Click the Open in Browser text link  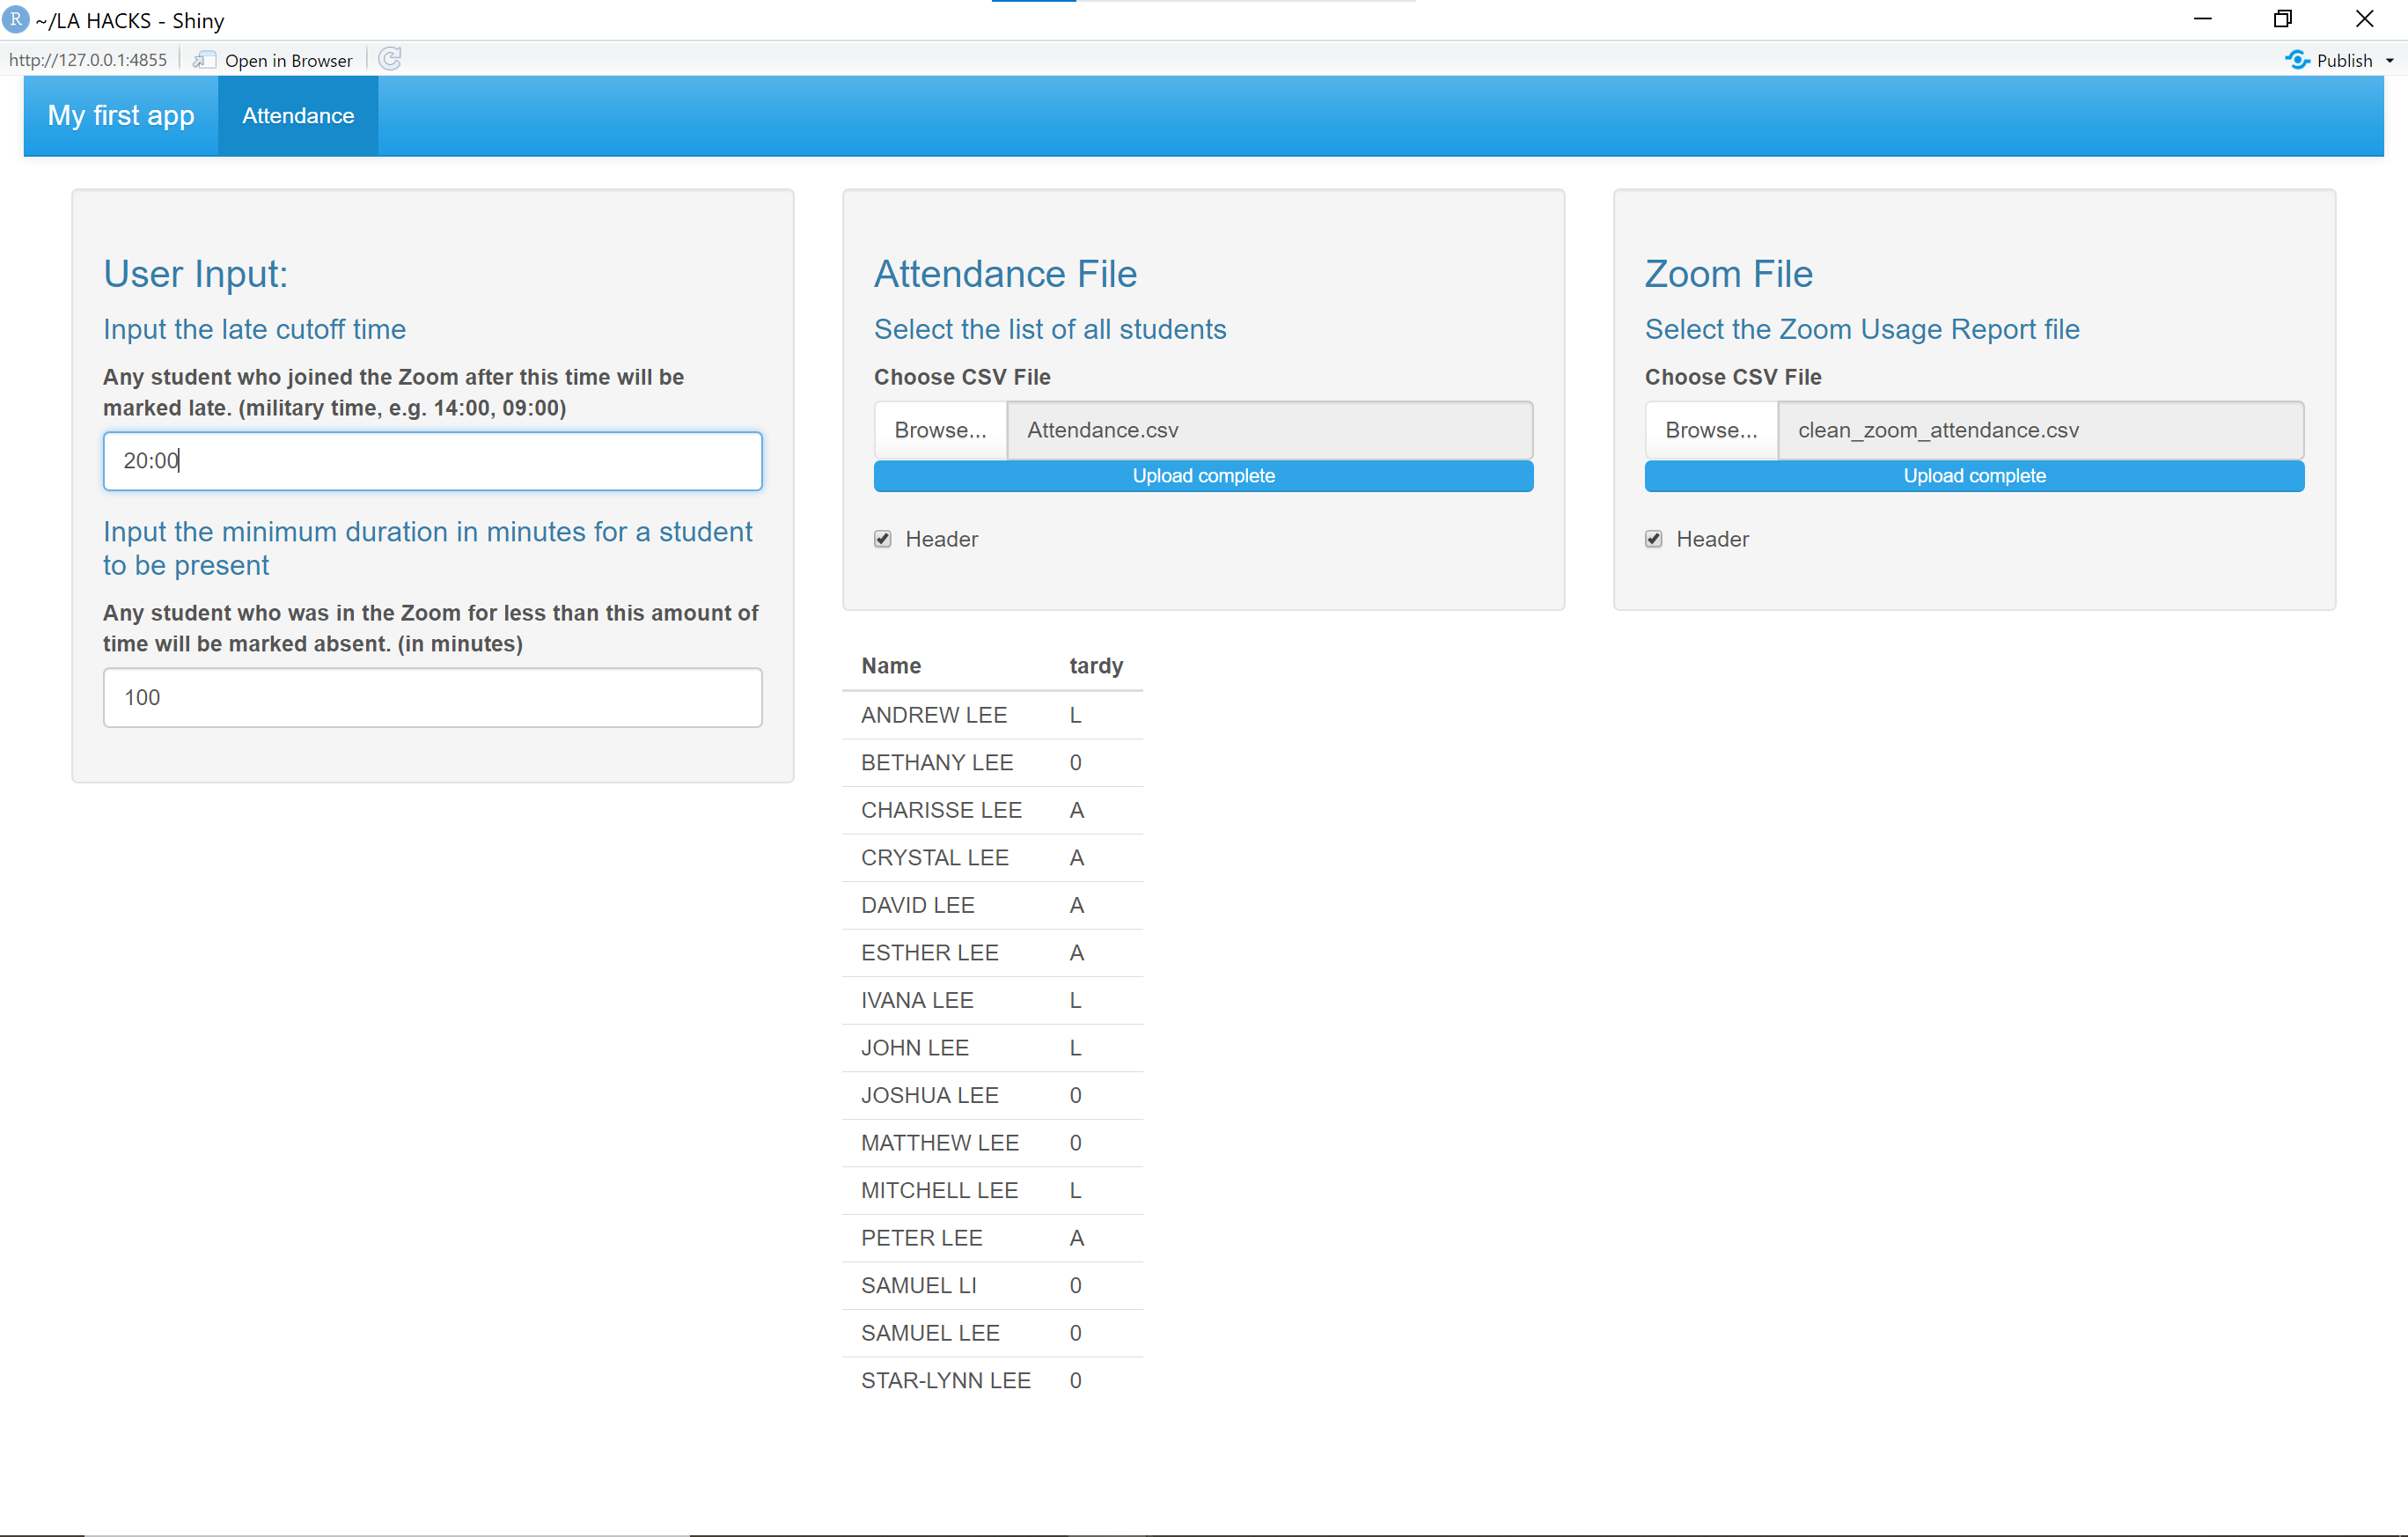[x=289, y=60]
